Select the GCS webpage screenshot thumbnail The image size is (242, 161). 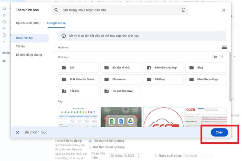point(206,117)
